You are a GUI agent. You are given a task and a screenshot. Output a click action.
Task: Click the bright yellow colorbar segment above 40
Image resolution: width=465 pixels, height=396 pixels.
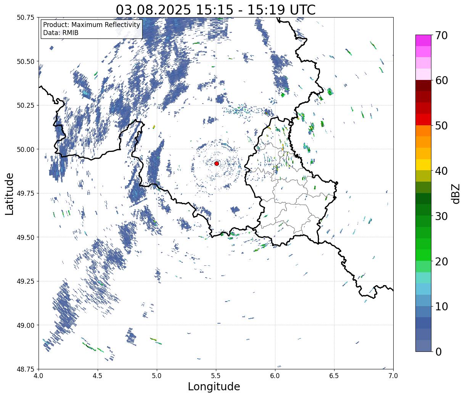point(423,164)
